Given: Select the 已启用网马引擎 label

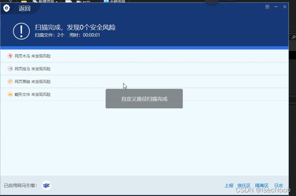Looking at the screenshot, I should tap(20, 186).
